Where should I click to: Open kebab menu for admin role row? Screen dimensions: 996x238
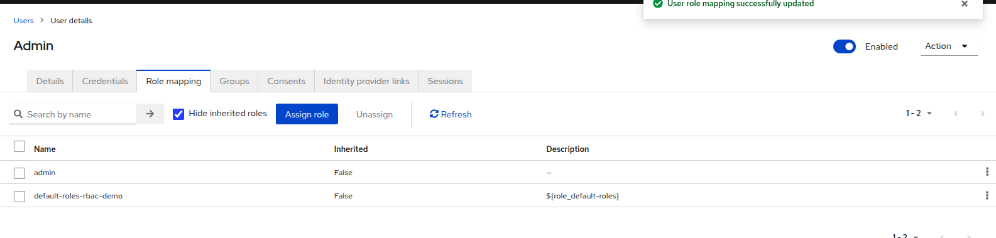(x=987, y=172)
